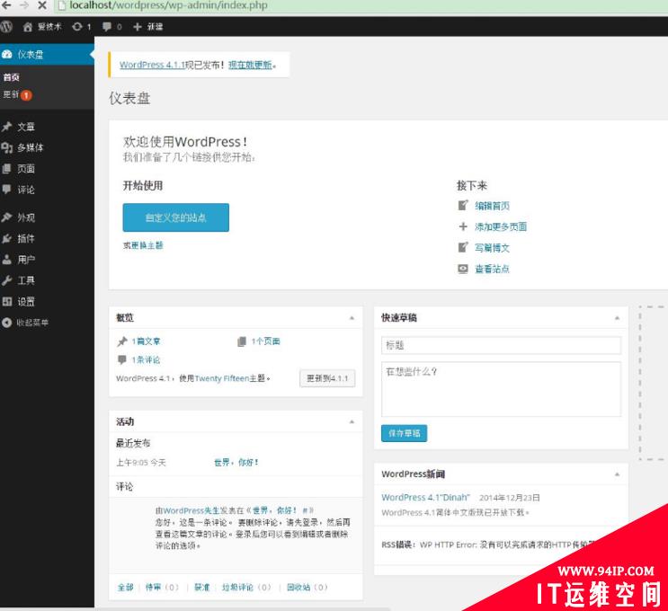The width and height of the screenshot is (668, 611).
Task: Collapse the 概览 widget with its arrow
Action: click(352, 318)
